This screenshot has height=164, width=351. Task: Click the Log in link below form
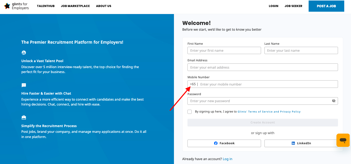[227, 159]
